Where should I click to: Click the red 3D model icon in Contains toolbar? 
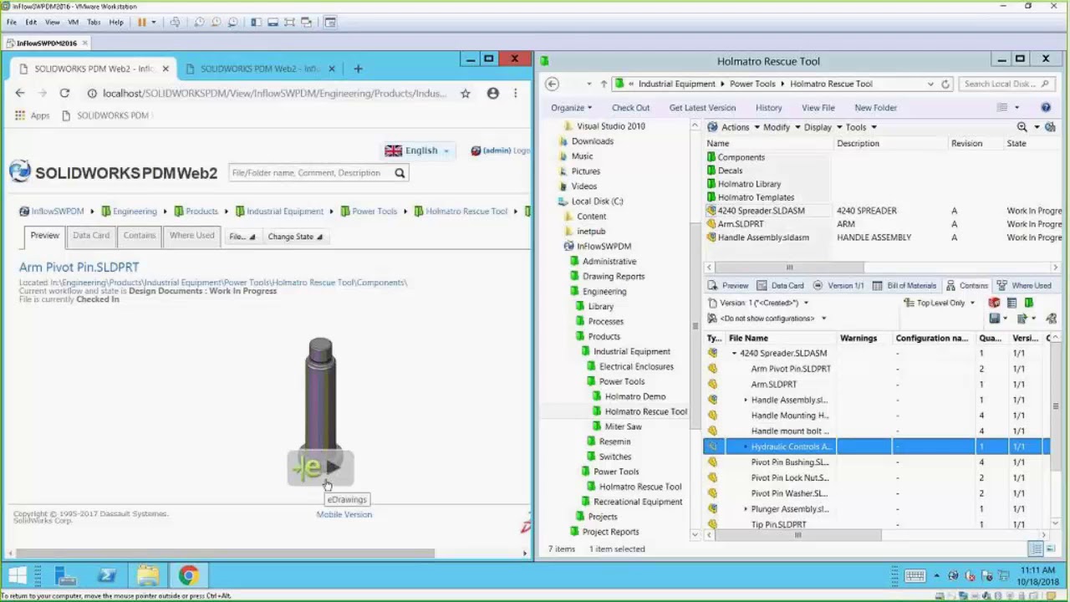point(994,303)
